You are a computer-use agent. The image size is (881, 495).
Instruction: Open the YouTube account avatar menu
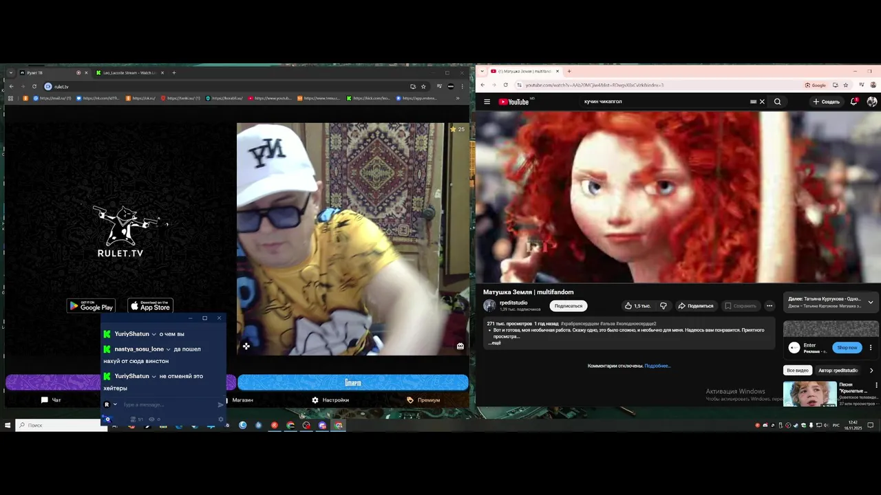[x=872, y=102]
